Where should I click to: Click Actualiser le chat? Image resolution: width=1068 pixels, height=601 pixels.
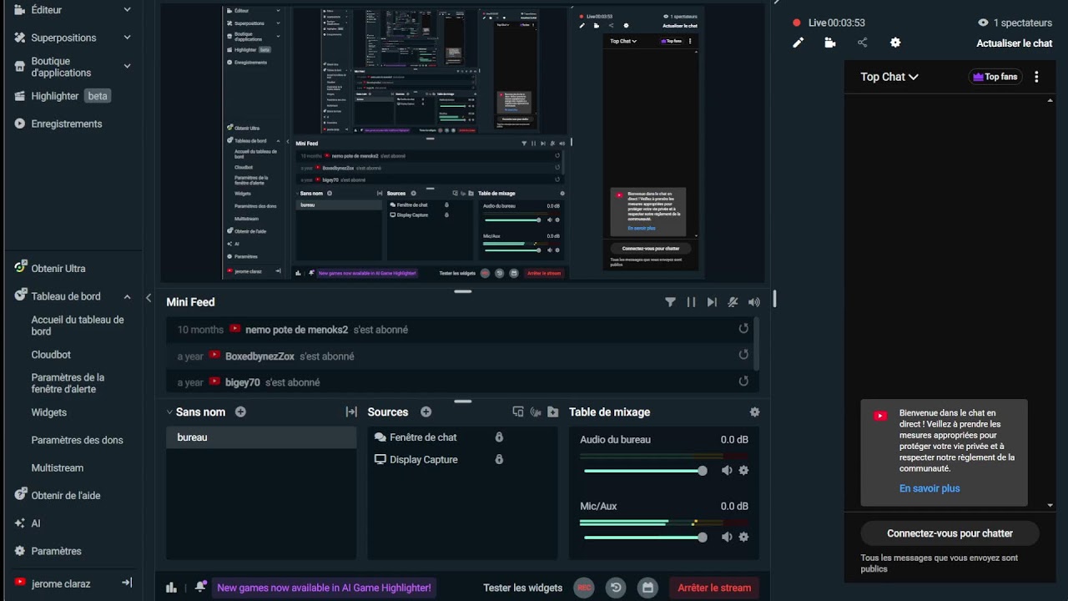tap(1014, 43)
